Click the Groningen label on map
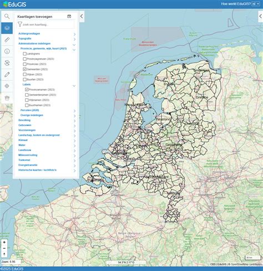This screenshot has height=271, width=263. [201, 71]
